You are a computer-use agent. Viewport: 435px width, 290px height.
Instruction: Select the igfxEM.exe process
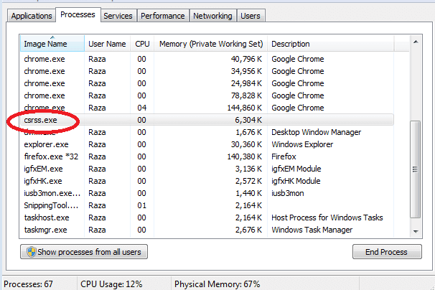pos(43,169)
